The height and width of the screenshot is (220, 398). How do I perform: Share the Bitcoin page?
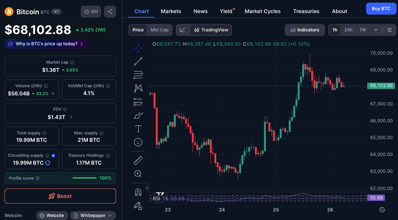pyautogui.click(x=110, y=12)
